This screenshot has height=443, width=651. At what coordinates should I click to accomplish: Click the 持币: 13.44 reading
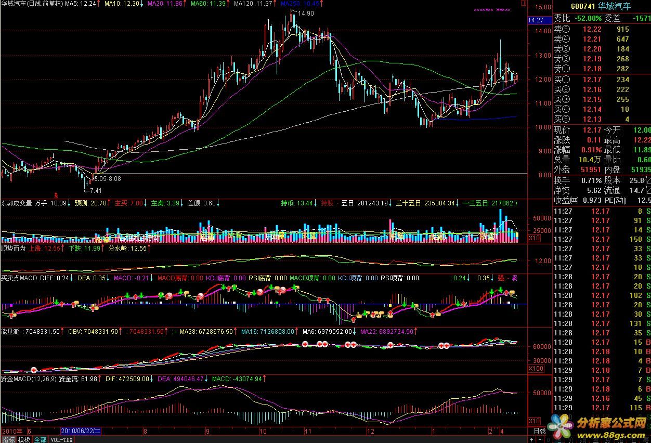click(x=297, y=203)
